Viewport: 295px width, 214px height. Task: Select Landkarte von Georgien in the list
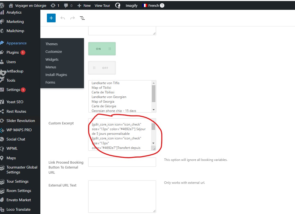[x=109, y=97]
